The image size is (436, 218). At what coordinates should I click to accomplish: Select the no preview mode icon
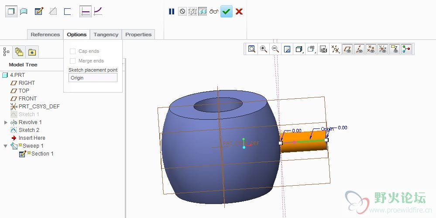pyautogui.click(x=182, y=11)
